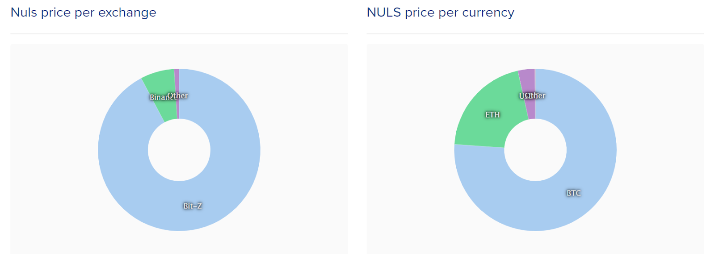The image size is (715, 254).
Task: Click the partially hidden "U" label beside ETH
Action: coord(521,96)
